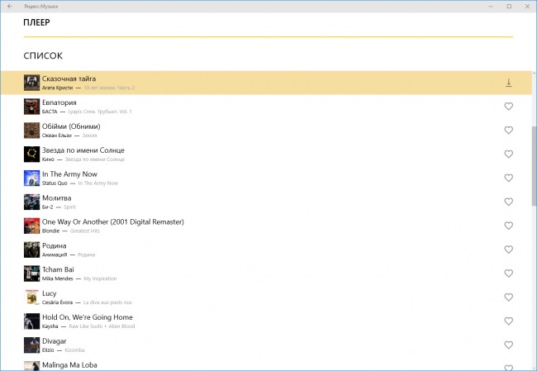Open artist АнимациЯ
The height and width of the screenshot is (371, 537).
point(55,254)
